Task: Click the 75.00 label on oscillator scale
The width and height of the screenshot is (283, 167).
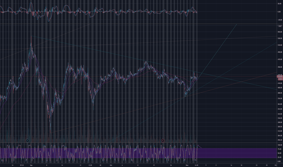Action: tap(279, 149)
